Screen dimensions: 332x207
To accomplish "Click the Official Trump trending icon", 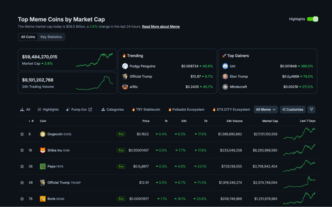I will pos(125,77).
